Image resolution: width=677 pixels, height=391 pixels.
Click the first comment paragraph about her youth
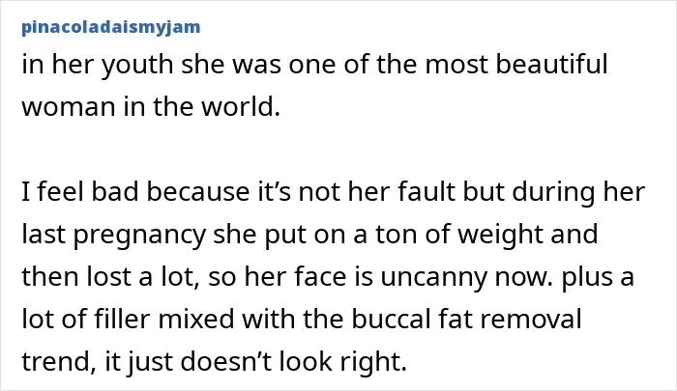[314, 85]
